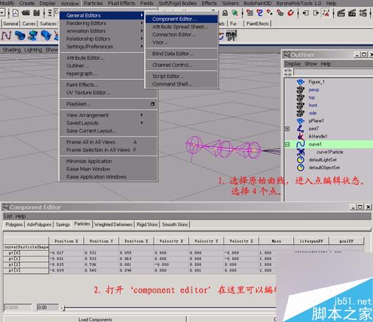Screen dimensions: 373x322
Task: Click the IPR render clapper icon
Action: (x=352, y=13)
